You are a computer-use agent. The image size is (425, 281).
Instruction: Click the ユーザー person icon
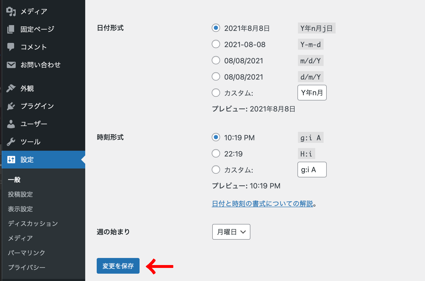(x=11, y=124)
